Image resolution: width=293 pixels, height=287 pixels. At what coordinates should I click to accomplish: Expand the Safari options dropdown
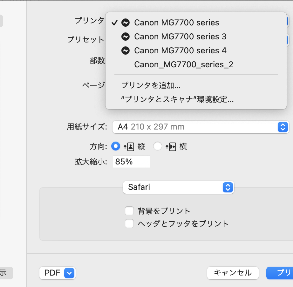click(x=178, y=187)
